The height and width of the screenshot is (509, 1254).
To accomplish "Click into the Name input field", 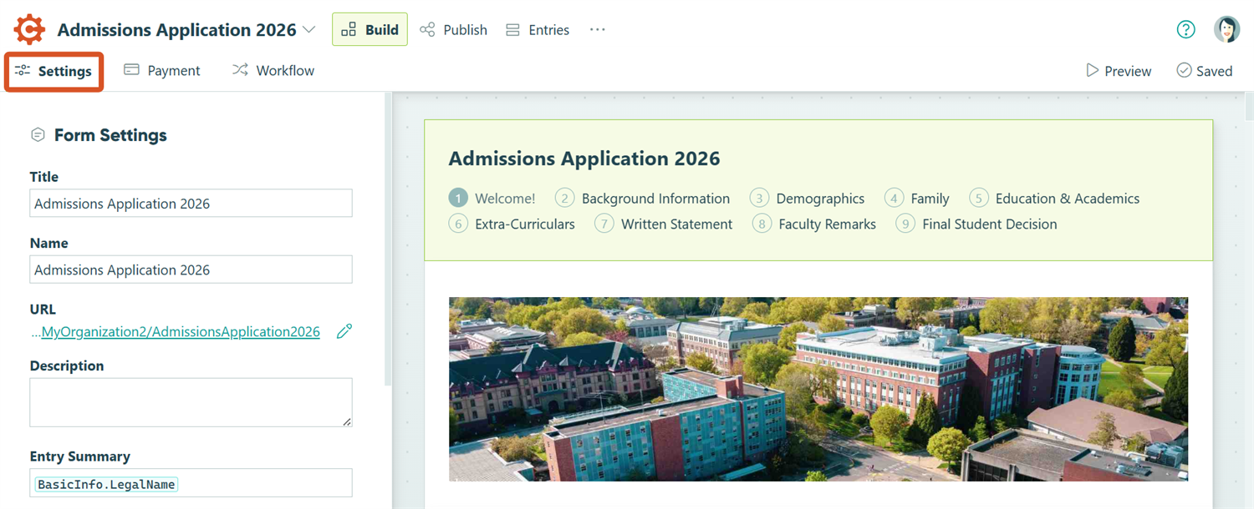I will coord(191,270).
